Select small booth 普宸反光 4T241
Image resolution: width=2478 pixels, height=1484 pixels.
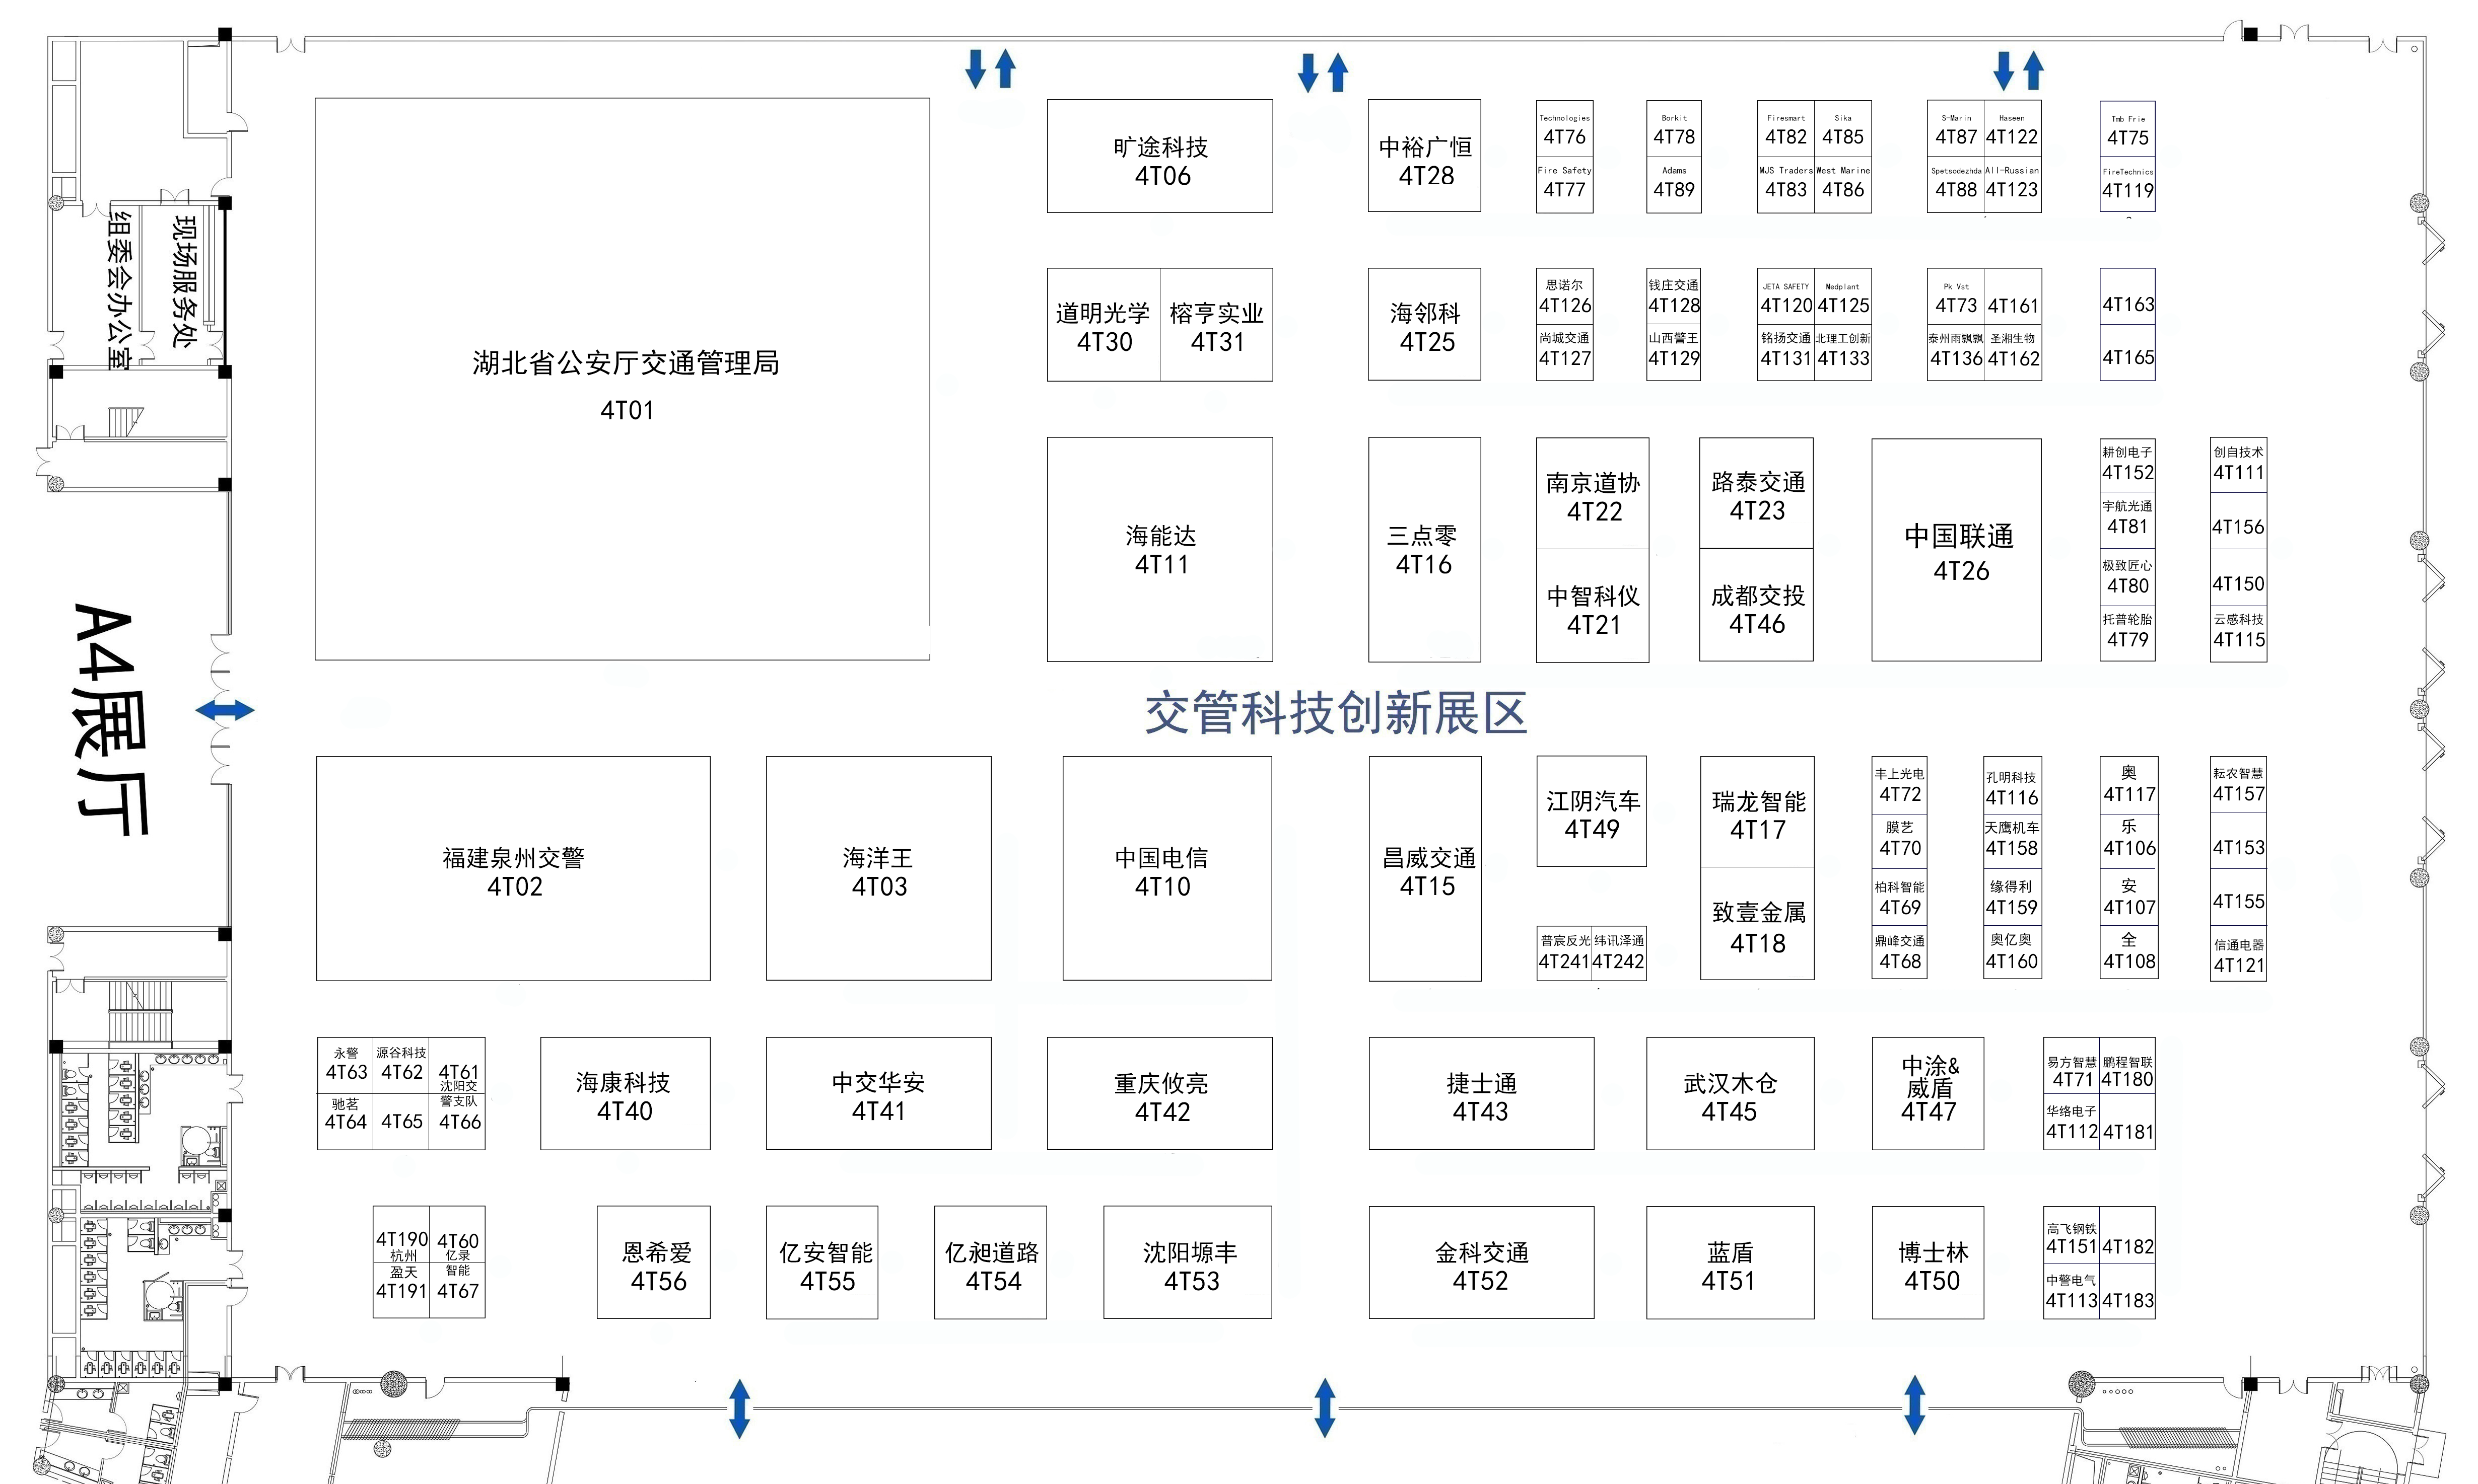(x=1564, y=952)
